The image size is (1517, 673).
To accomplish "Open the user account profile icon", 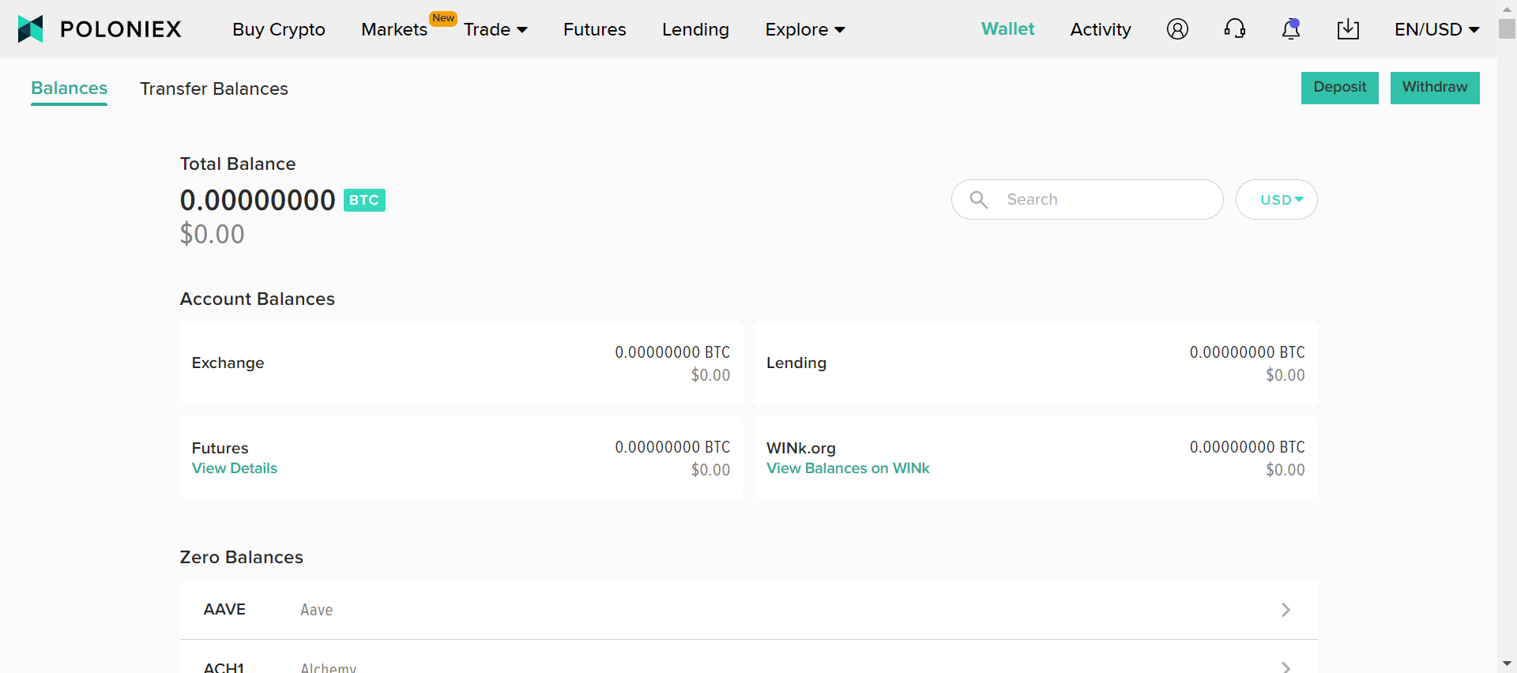I will pyautogui.click(x=1177, y=29).
